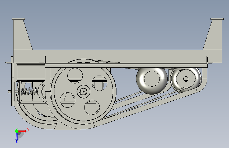Click the red X axis arrow of triad
This screenshot has width=229, height=148.
22,131
